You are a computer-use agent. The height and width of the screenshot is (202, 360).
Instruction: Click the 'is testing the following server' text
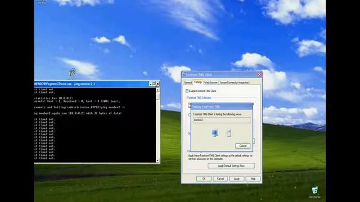[217, 114]
